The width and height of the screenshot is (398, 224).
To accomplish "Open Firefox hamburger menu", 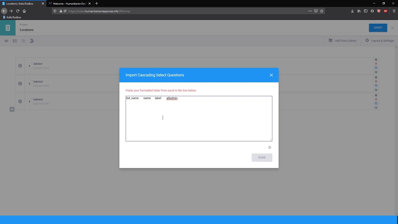I will point(394,11).
